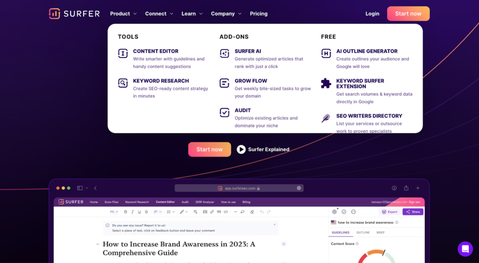479x263 pixels.
Task: Click the Italic icon in editor preview toolbar
Action: pyautogui.click(x=132, y=212)
